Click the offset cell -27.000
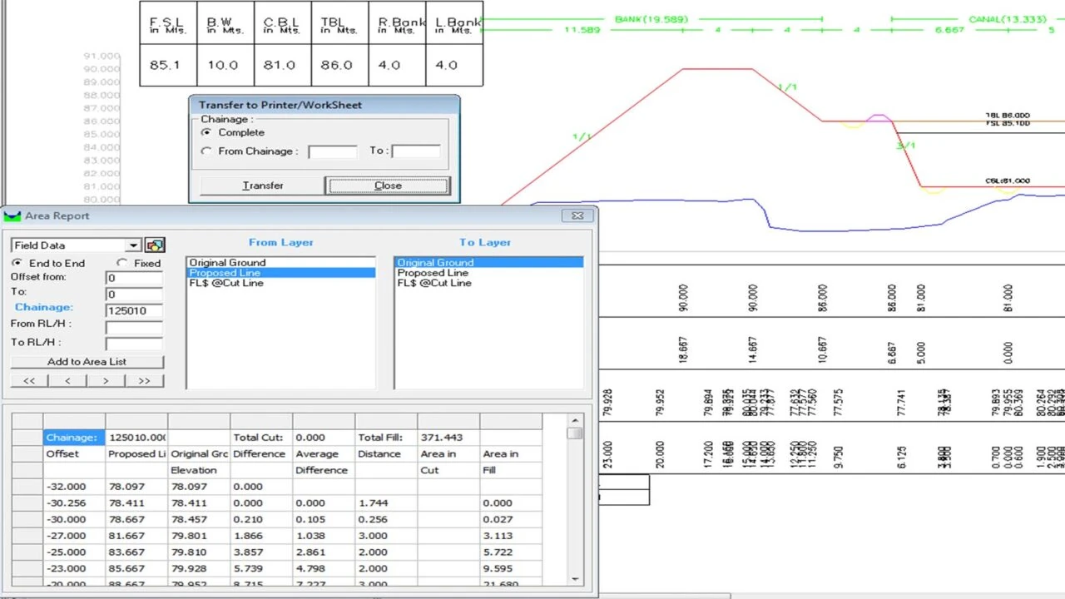 tap(74, 536)
